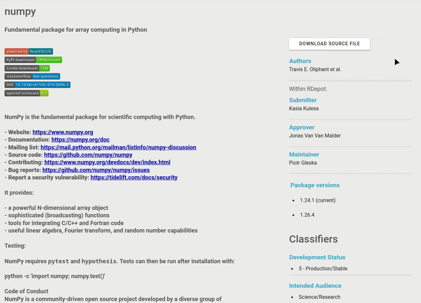The width and height of the screenshot is (421, 303).
Task: Click the DOI badge
Action: pyautogui.click(x=38, y=85)
